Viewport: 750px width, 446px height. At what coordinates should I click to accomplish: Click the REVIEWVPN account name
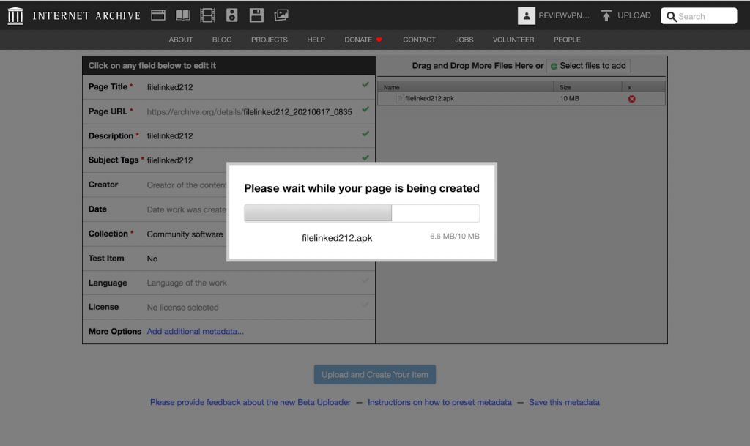(564, 16)
